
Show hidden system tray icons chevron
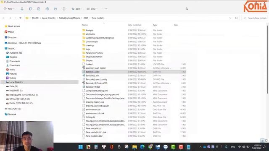(200, 147)
